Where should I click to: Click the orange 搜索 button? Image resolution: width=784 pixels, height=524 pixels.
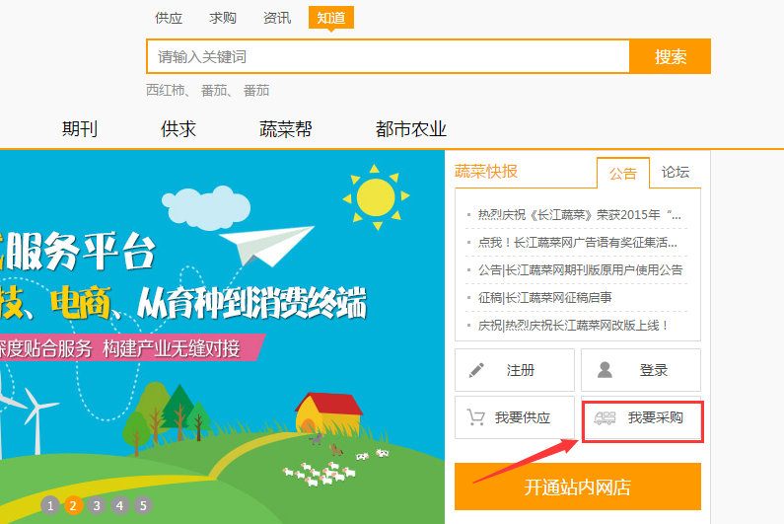tap(670, 56)
